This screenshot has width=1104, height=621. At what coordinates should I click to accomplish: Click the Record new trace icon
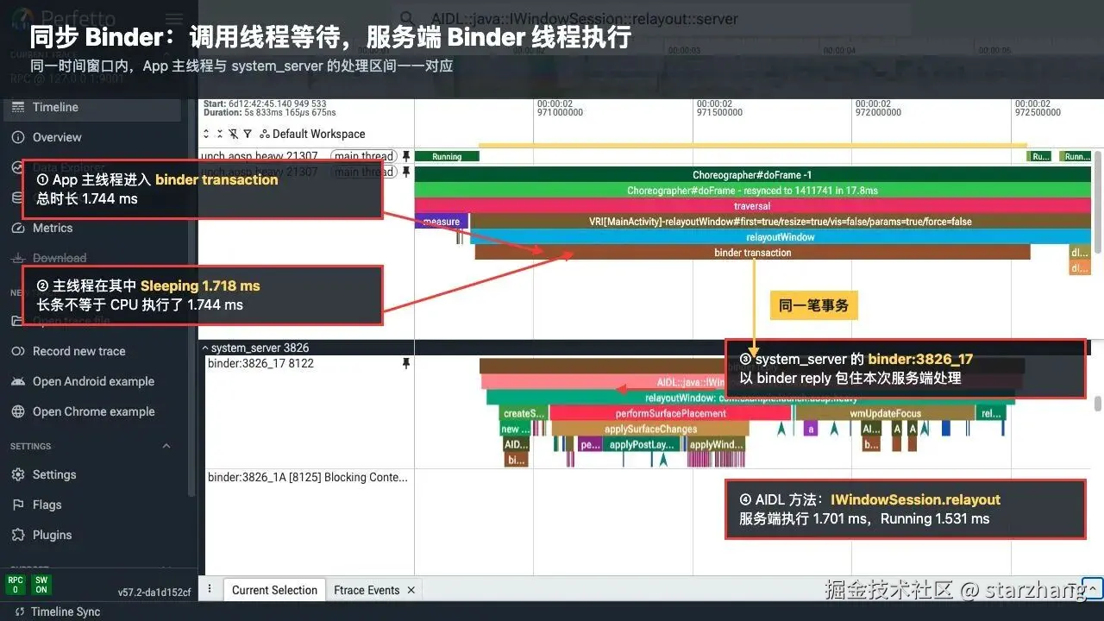click(x=17, y=351)
